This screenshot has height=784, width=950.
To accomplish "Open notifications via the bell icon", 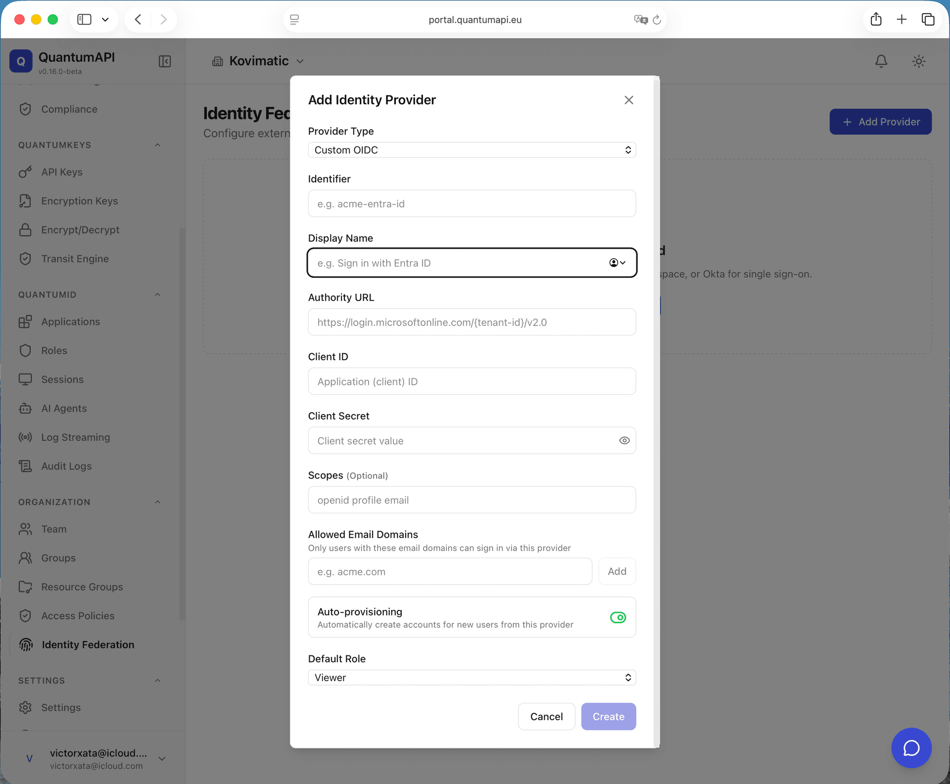I will pyautogui.click(x=881, y=61).
